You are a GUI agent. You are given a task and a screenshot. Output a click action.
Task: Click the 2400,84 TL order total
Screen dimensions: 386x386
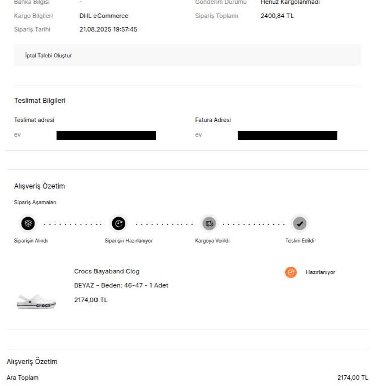[277, 16]
